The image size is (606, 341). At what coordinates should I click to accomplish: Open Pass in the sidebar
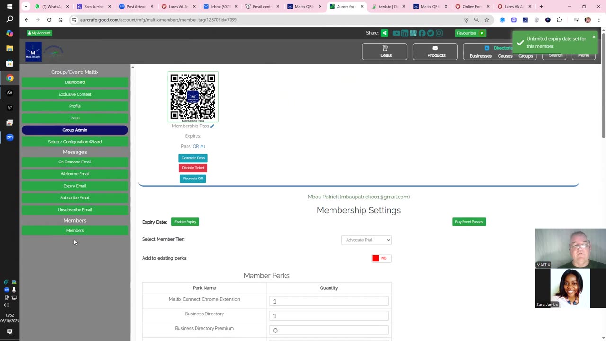click(75, 118)
